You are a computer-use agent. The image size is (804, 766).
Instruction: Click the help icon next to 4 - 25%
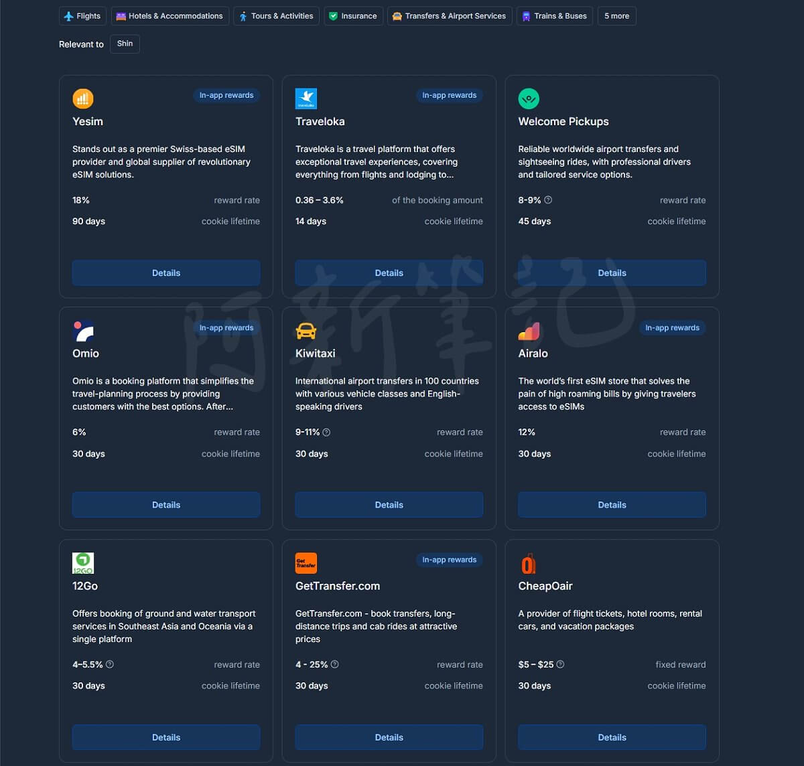(x=335, y=664)
